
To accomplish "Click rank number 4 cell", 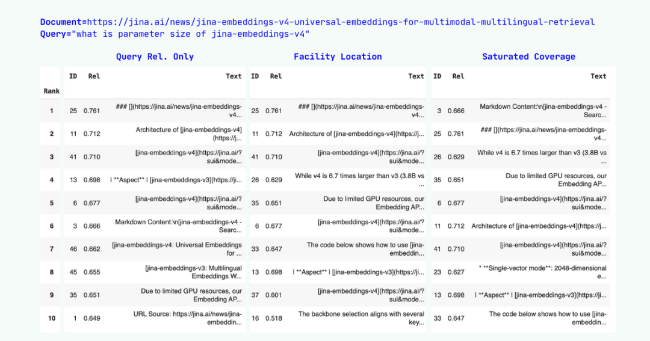I will pyautogui.click(x=51, y=180).
